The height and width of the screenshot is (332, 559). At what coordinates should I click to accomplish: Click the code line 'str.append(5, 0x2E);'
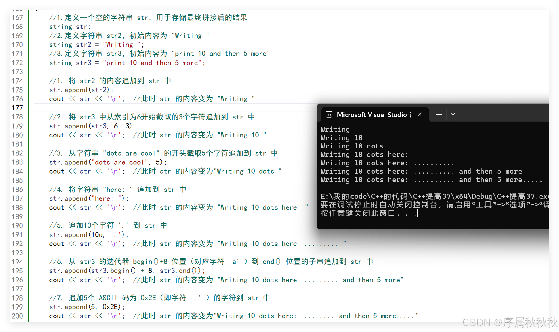pyautogui.click(x=87, y=307)
